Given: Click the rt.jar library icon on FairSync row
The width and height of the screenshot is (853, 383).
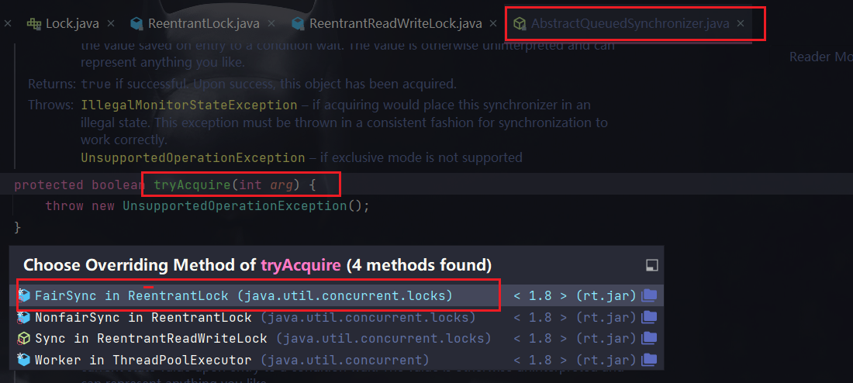Looking at the screenshot, I should [649, 295].
